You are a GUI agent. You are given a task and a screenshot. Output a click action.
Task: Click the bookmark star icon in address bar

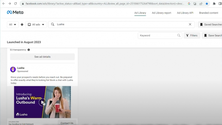tap(207, 4)
